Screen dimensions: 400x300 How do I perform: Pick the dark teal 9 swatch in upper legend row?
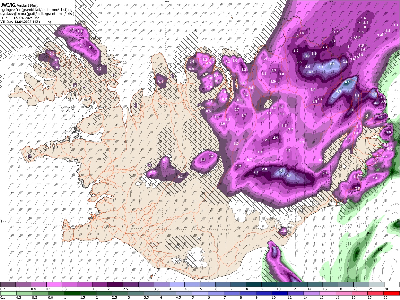pos(268,285)
